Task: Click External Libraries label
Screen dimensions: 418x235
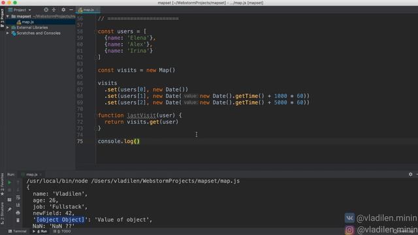Action: [x=32, y=27]
